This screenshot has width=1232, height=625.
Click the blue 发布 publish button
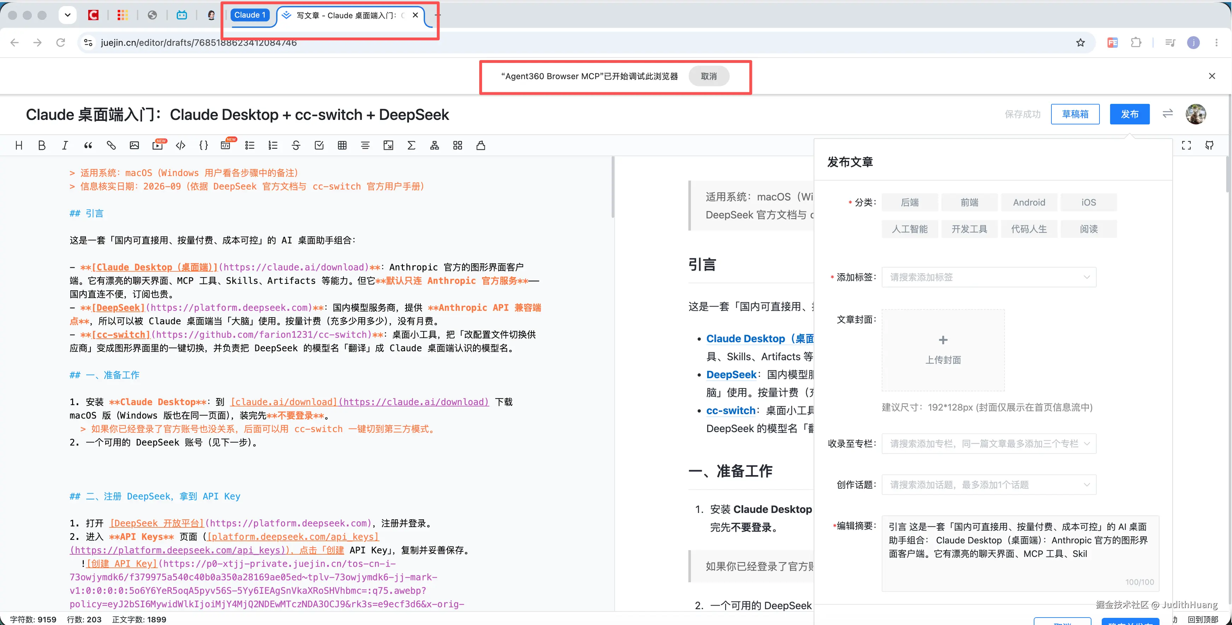point(1129,114)
